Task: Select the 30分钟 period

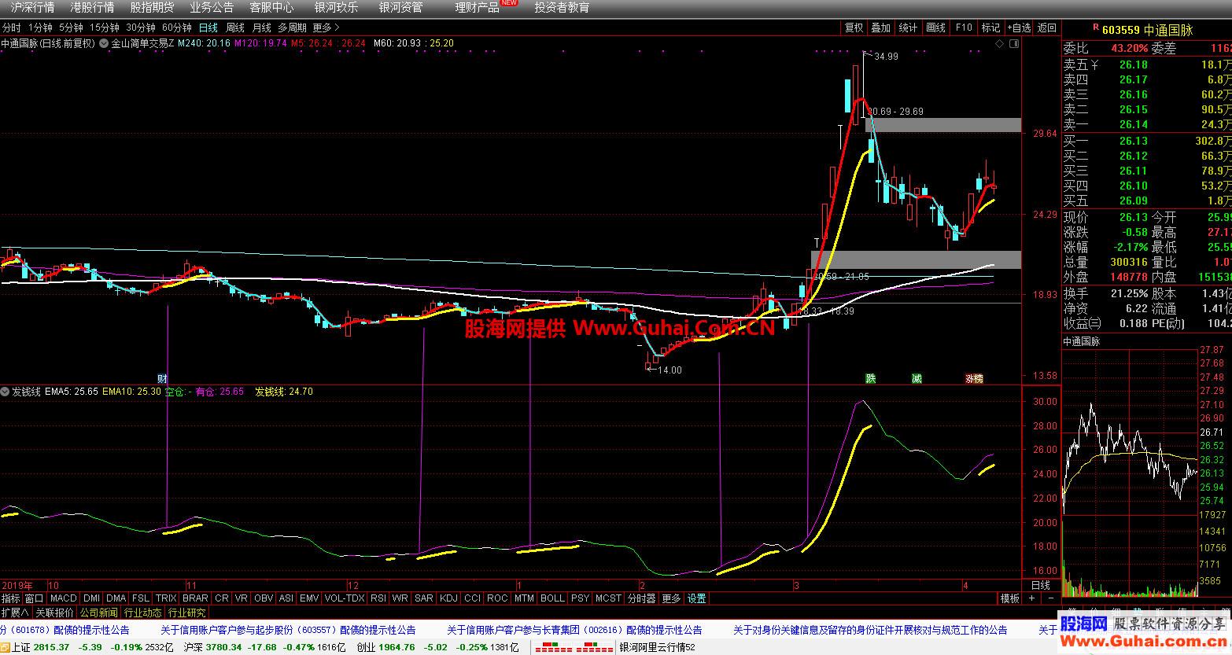Action: 141,28
